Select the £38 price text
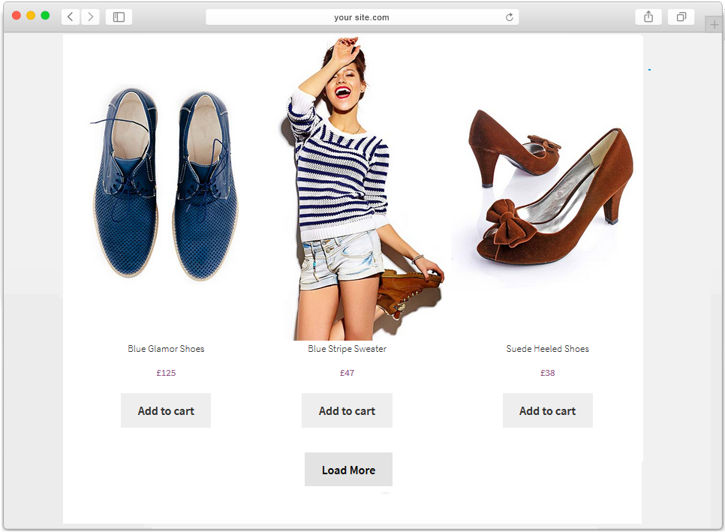725x532 pixels. 547,372
